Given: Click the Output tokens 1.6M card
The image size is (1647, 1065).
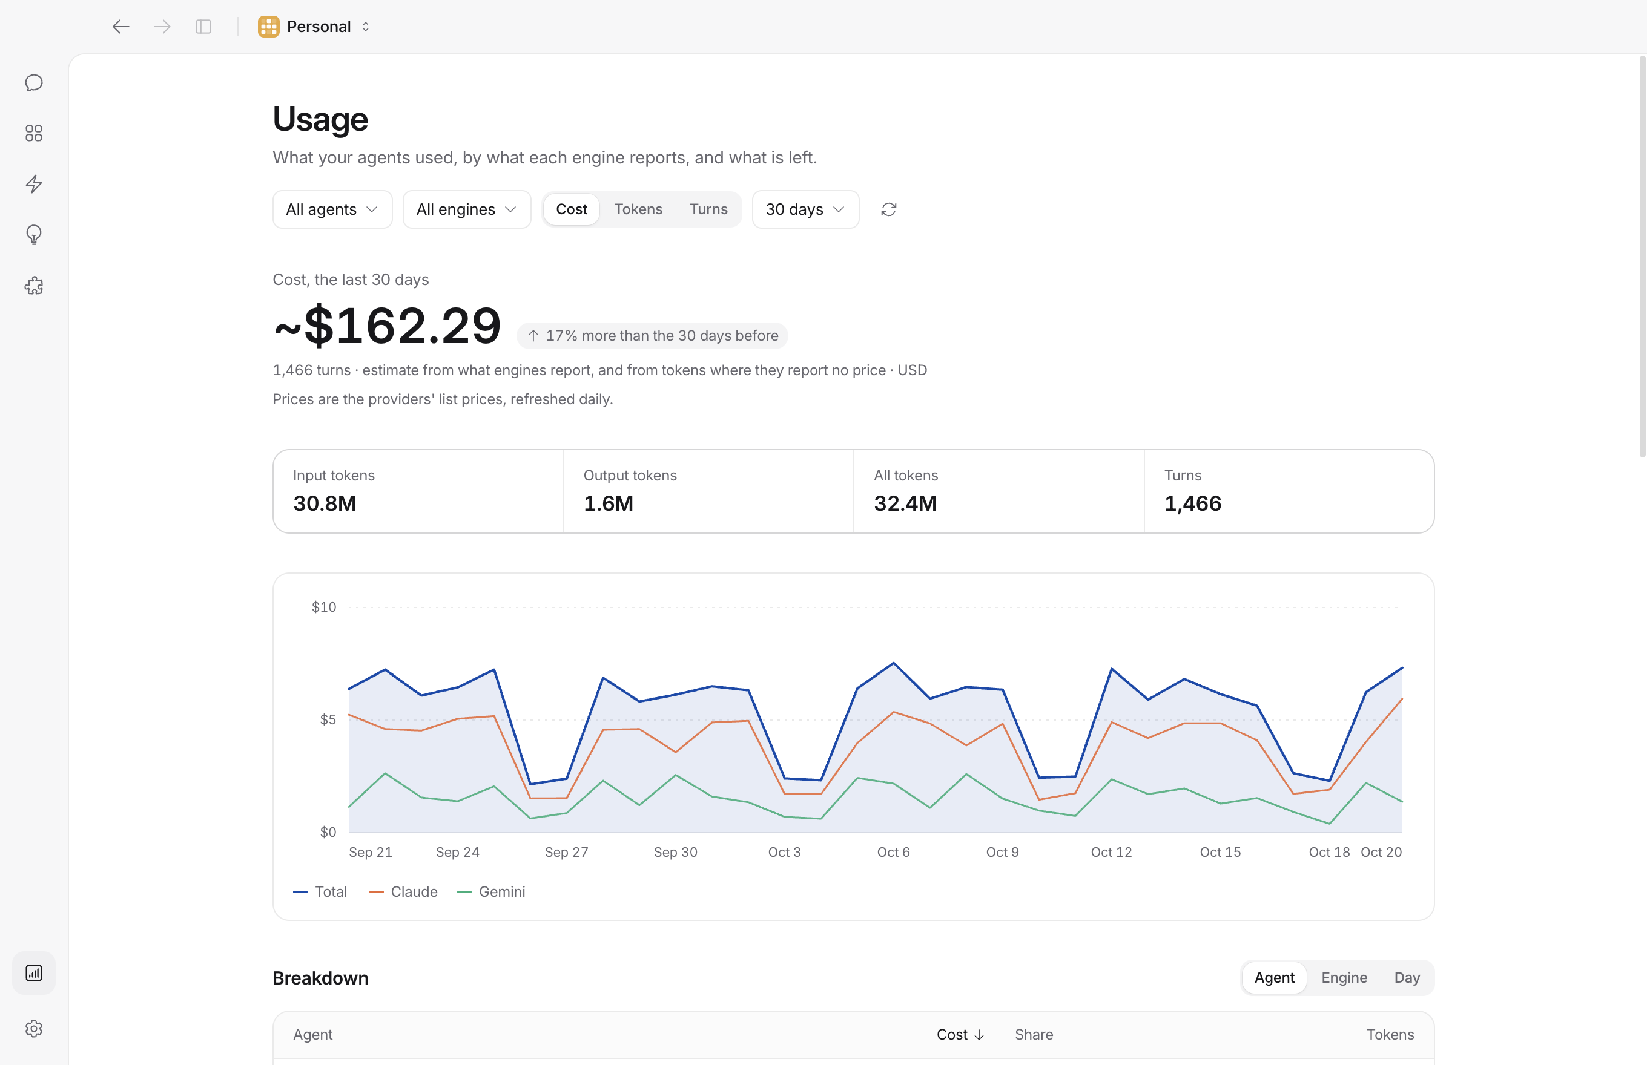Looking at the screenshot, I should click(x=708, y=492).
